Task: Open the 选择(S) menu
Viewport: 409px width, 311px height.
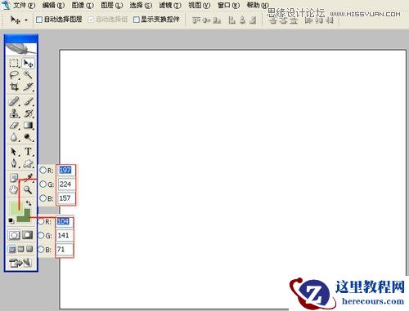Action: [141, 5]
